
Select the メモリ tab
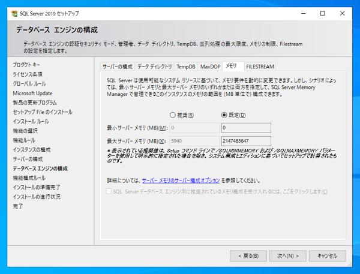[x=233, y=66]
